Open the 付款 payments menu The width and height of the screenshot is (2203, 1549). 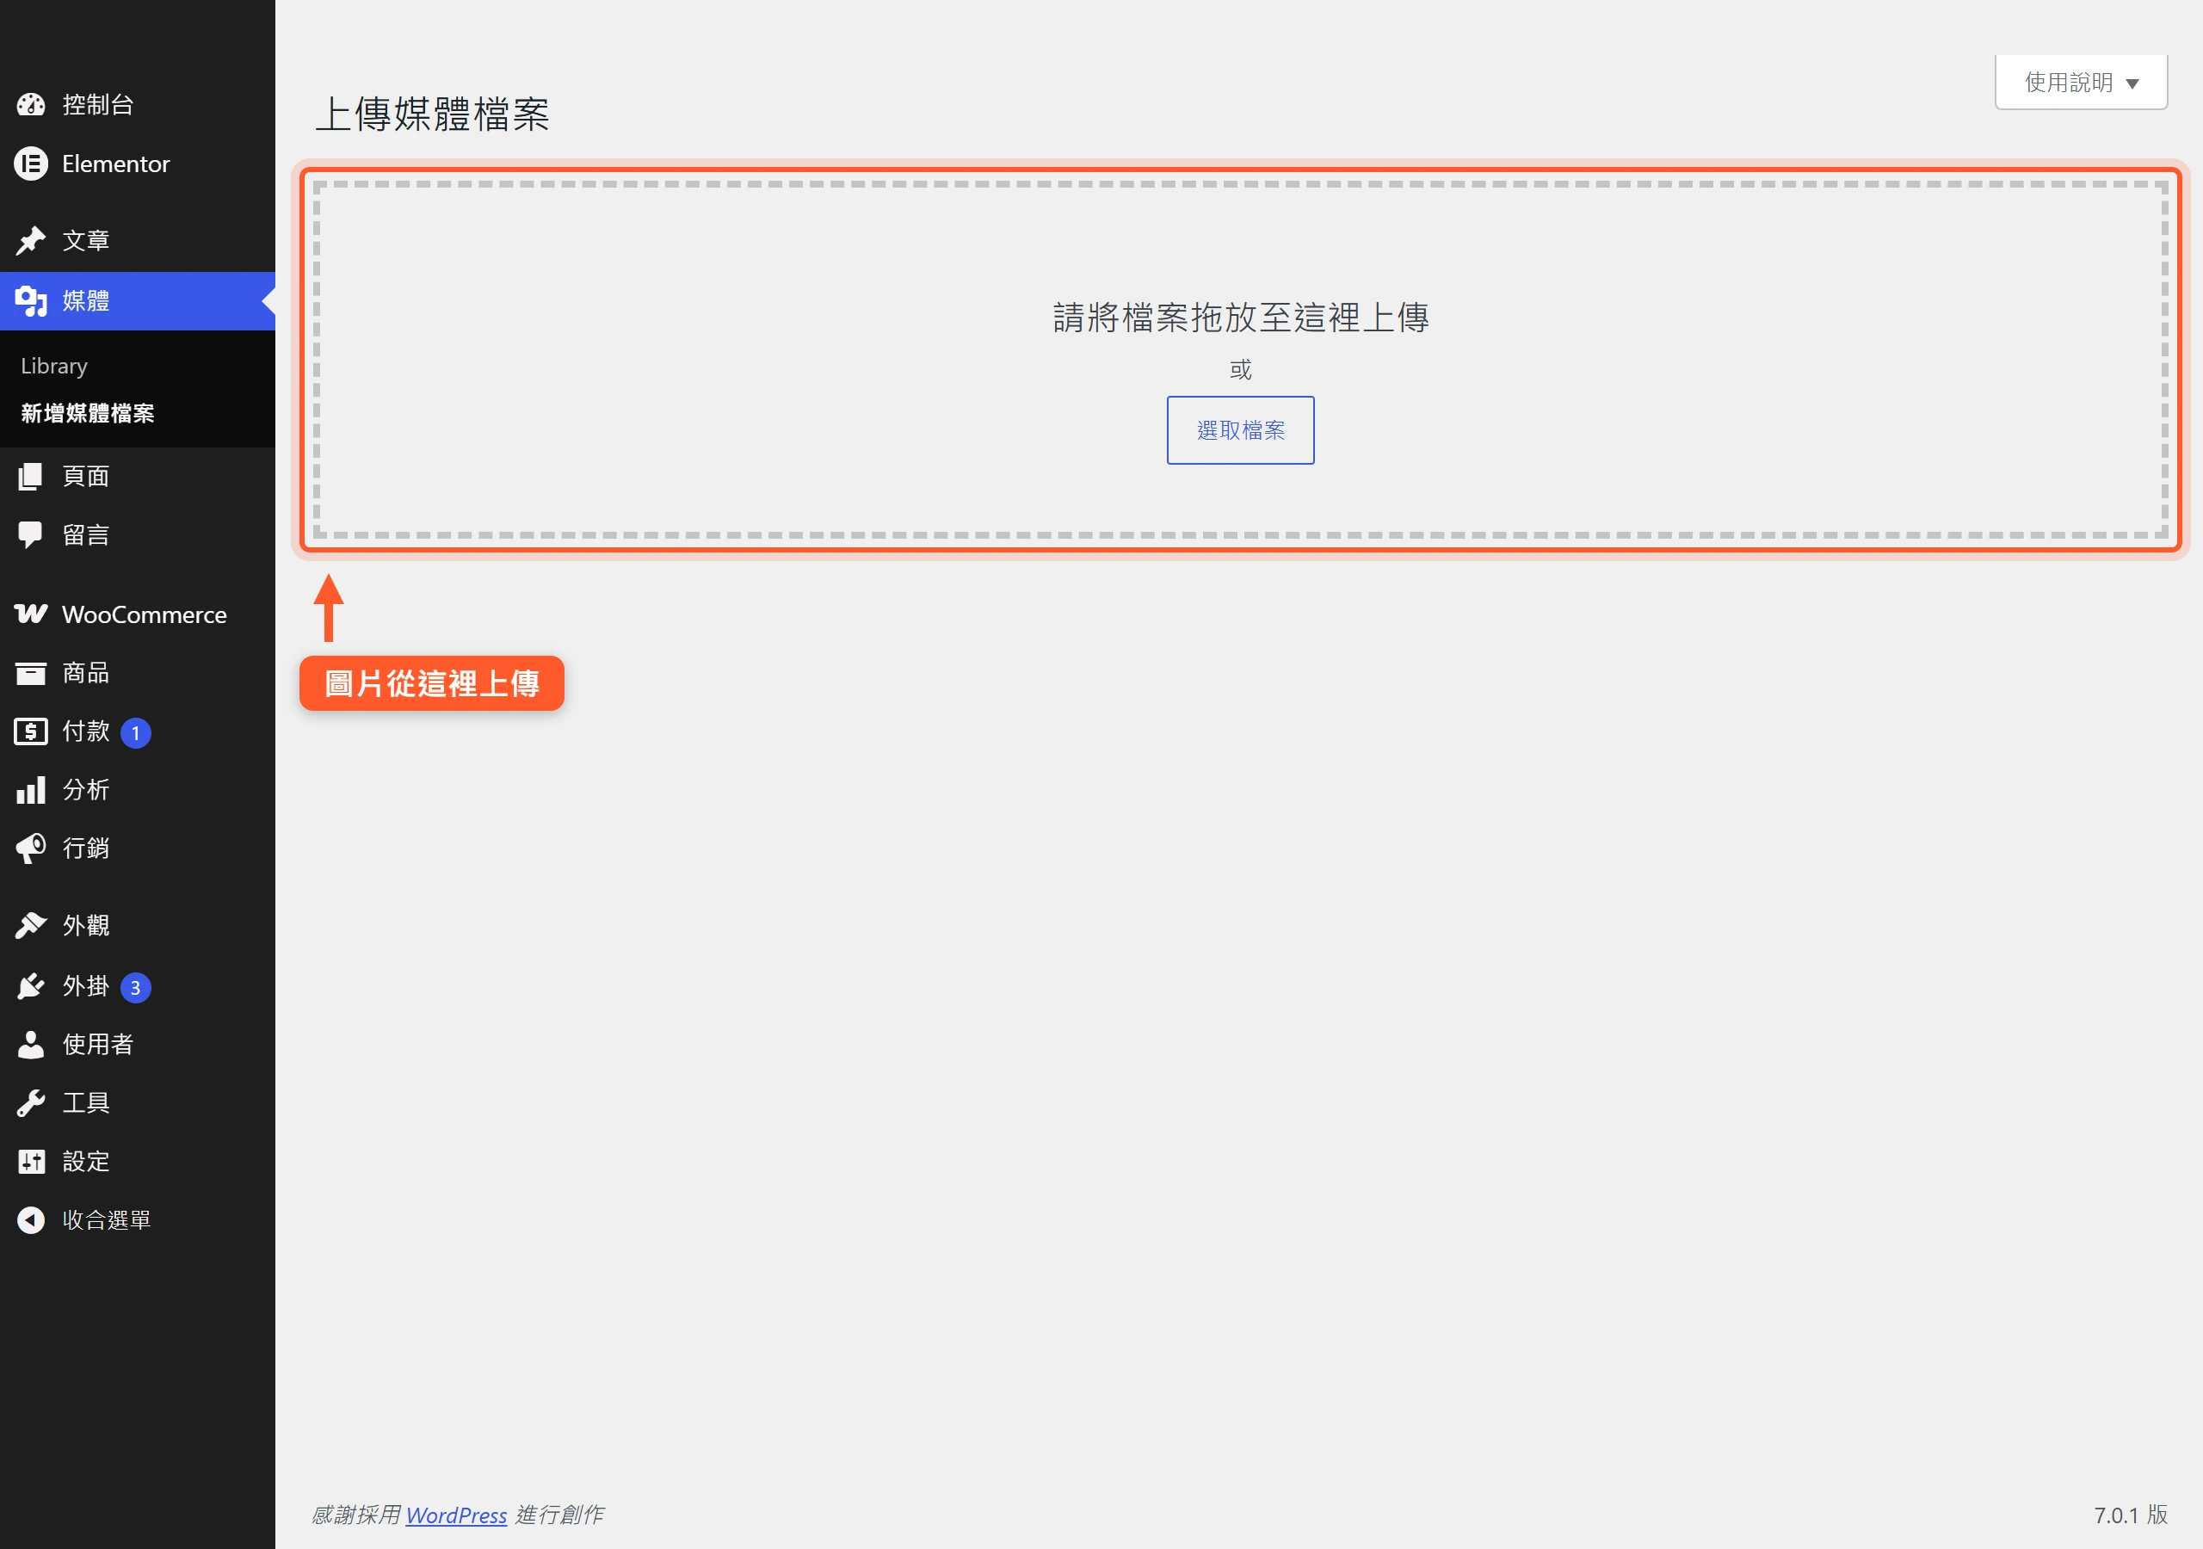coord(137,731)
